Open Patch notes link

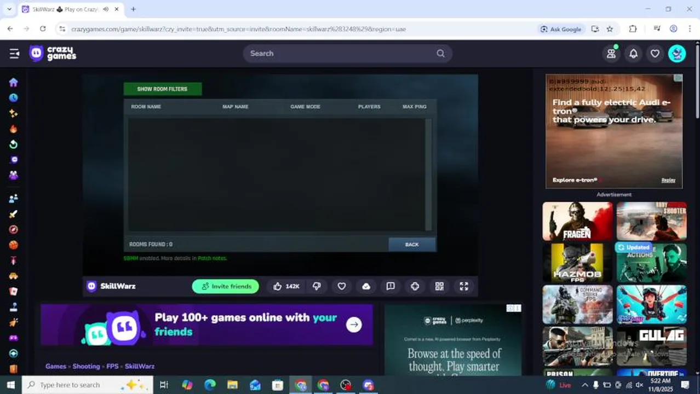(x=212, y=258)
